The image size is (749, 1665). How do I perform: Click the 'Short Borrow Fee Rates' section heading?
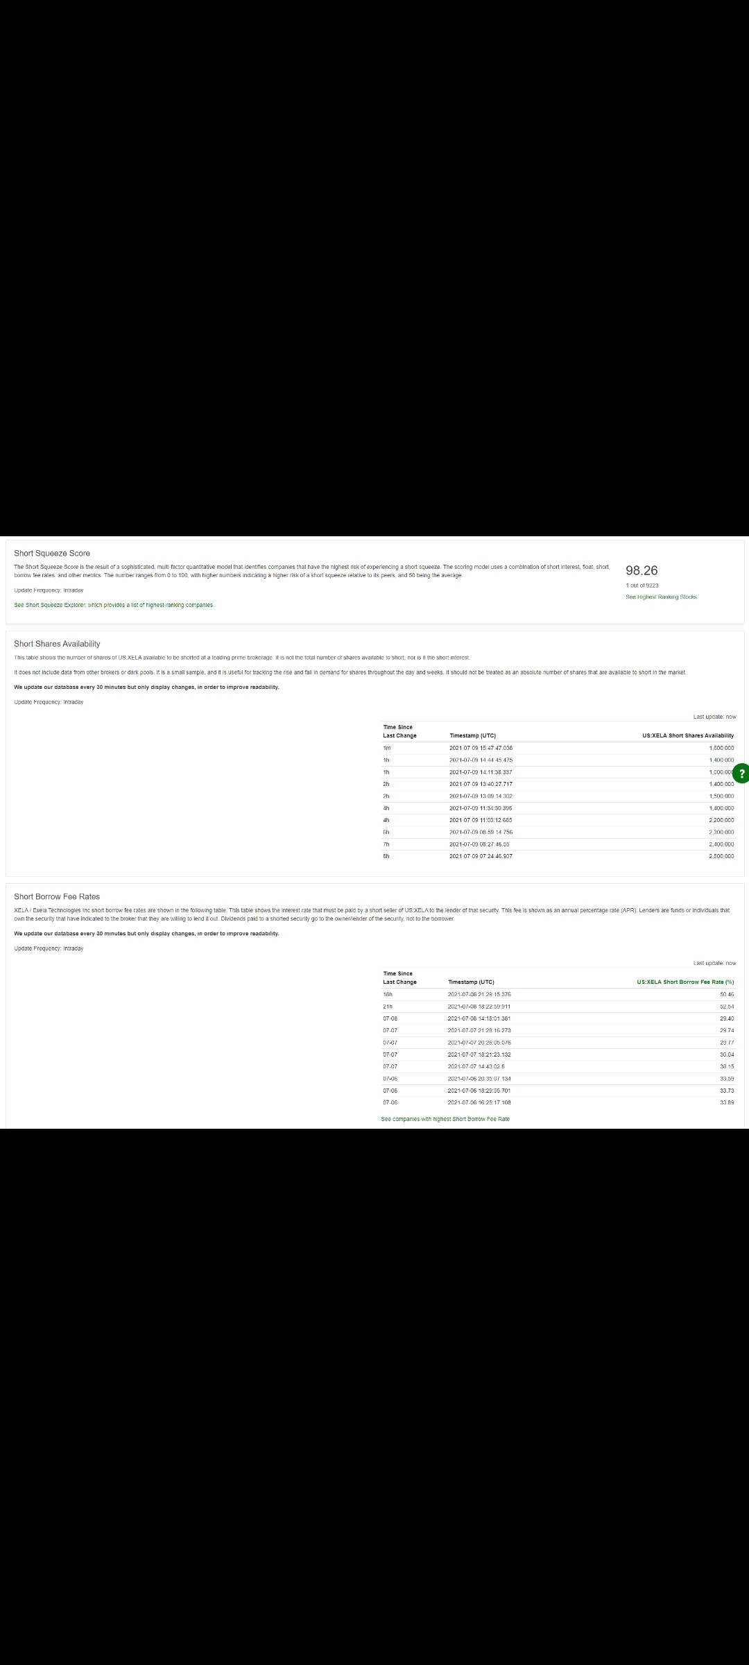(x=57, y=896)
